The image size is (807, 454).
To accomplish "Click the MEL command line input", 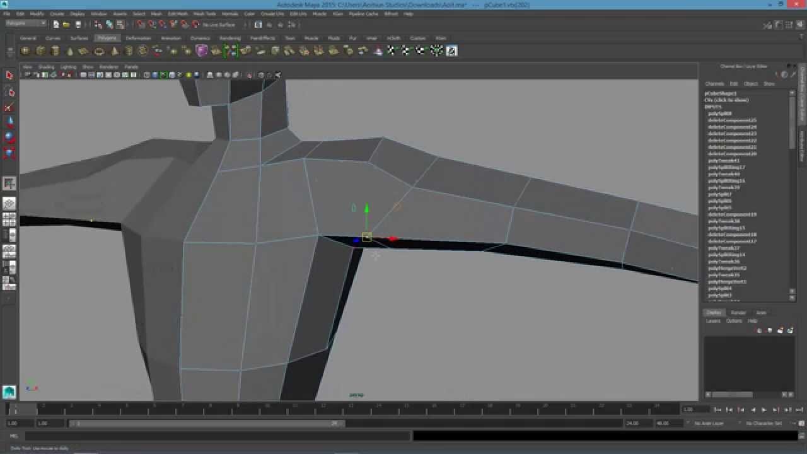I will [218, 436].
